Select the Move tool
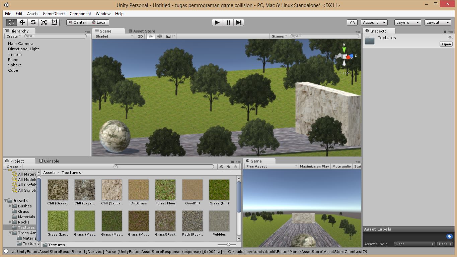The image size is (457, 257). [x=22, y=22]
